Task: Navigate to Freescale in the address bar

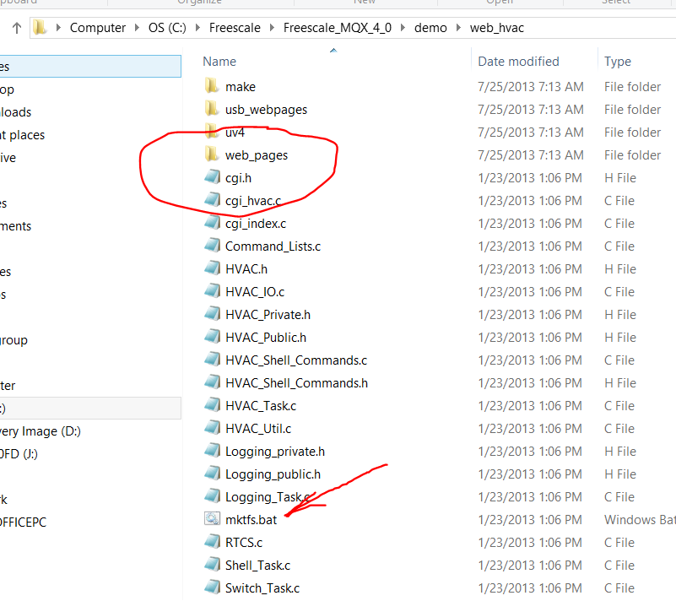Action: coord(235,28)
